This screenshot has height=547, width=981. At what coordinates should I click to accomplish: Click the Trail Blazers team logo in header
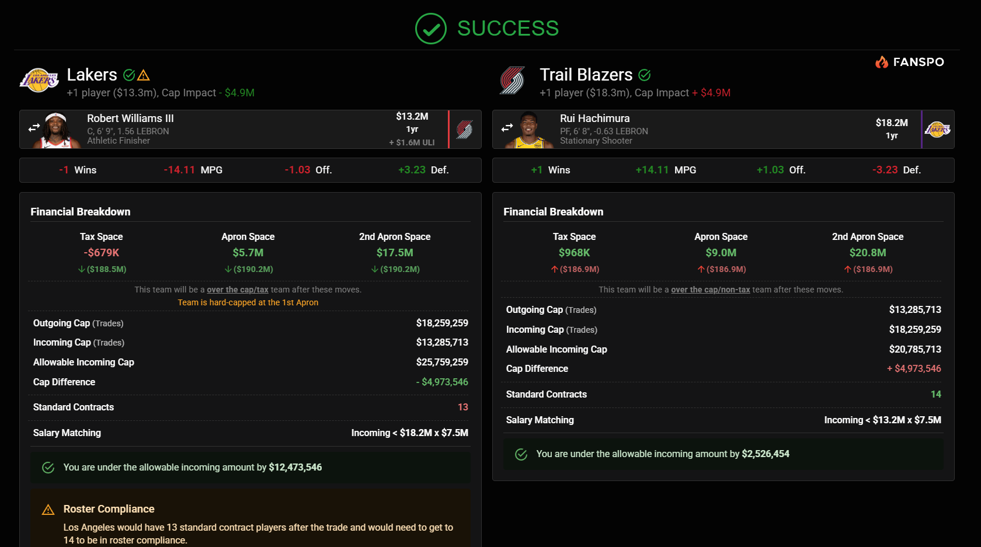(x=512, y=81)
